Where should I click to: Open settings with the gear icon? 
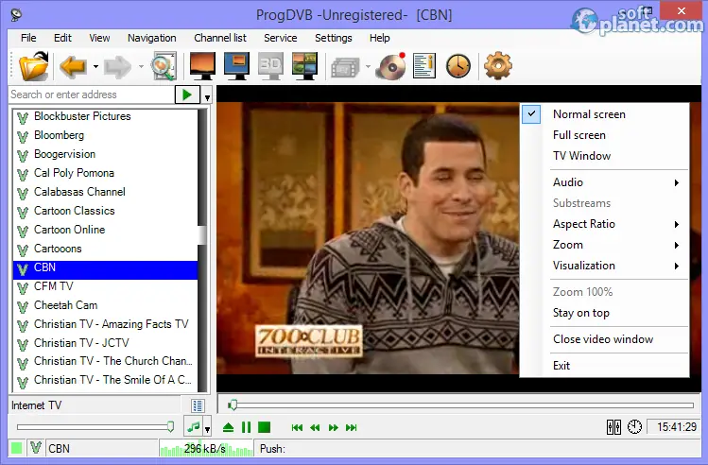(497, 66)
